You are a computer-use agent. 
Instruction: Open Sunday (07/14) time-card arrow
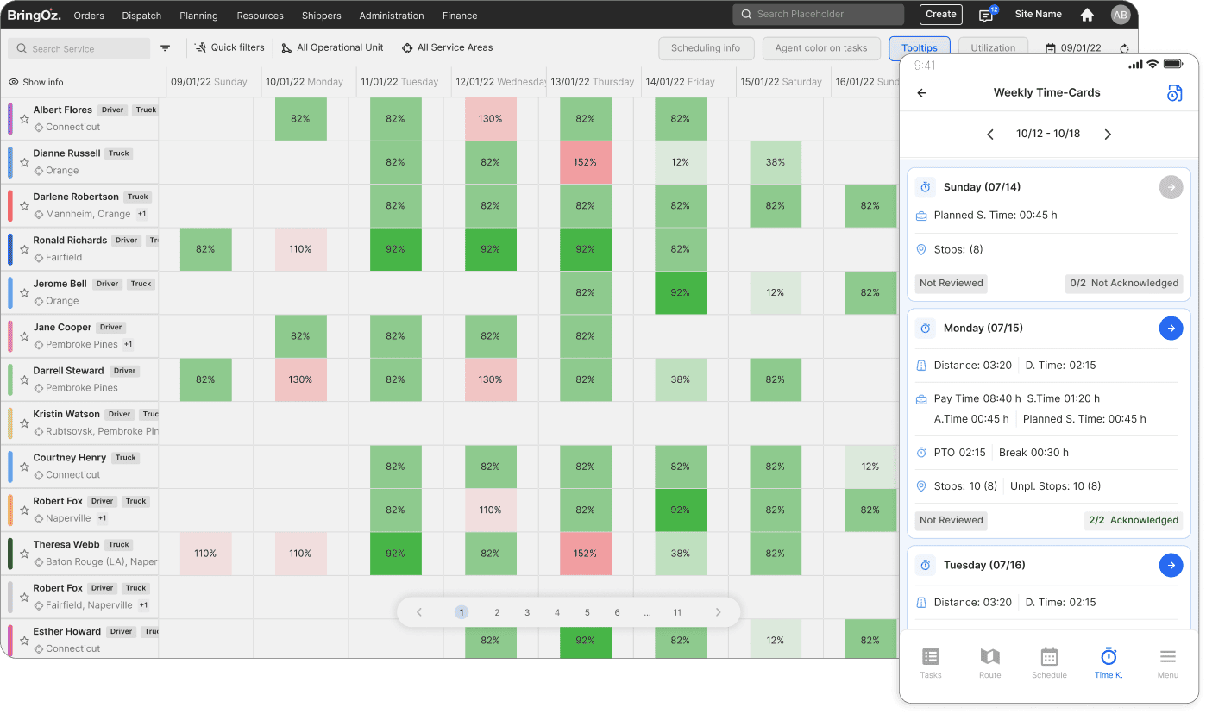(1171, 186)
